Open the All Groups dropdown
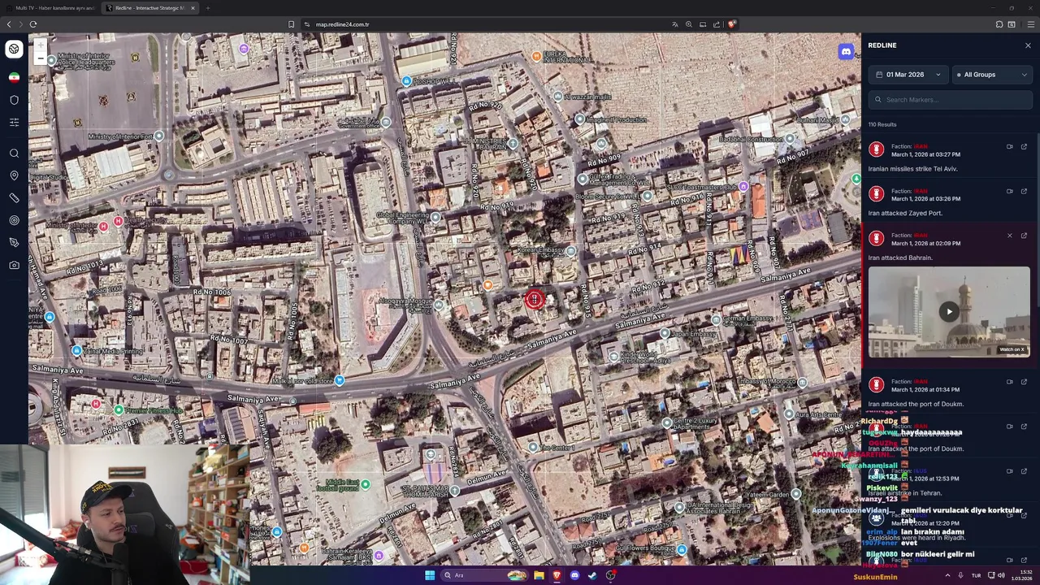Screen dimensions: 1040x585 (993, 75)
